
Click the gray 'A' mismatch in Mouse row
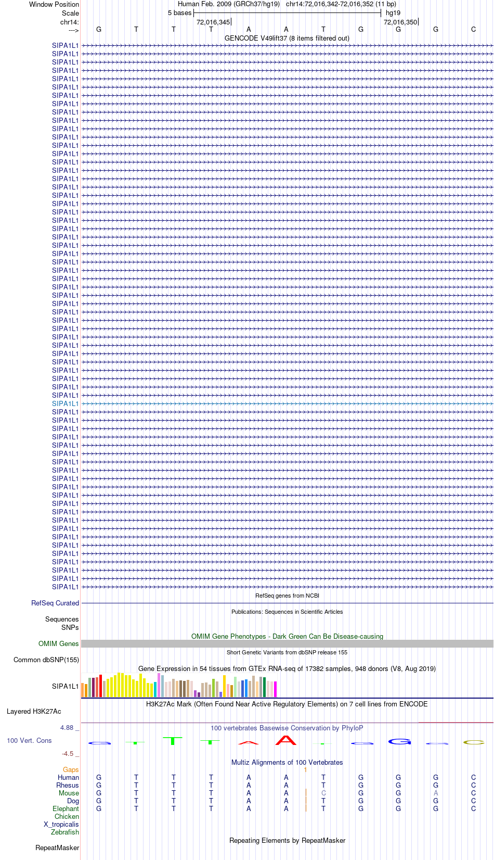tap(436, 793)
